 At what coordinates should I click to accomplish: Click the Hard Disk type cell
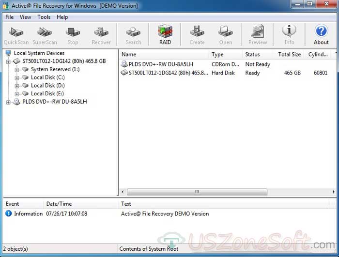point(223,73)
